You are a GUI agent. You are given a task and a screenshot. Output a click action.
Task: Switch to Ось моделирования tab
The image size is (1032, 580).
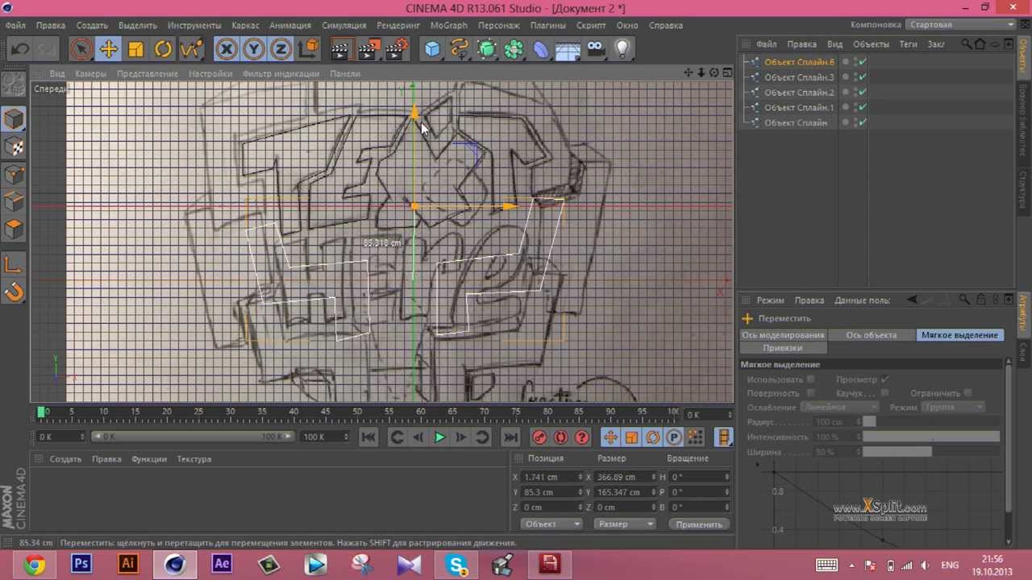[x=783, y=335]
